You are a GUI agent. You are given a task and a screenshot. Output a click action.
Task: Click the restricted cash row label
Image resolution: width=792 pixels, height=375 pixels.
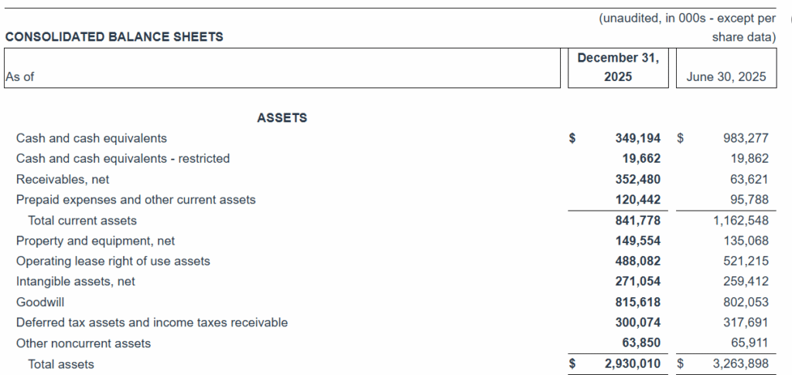(x=123, y=158)
